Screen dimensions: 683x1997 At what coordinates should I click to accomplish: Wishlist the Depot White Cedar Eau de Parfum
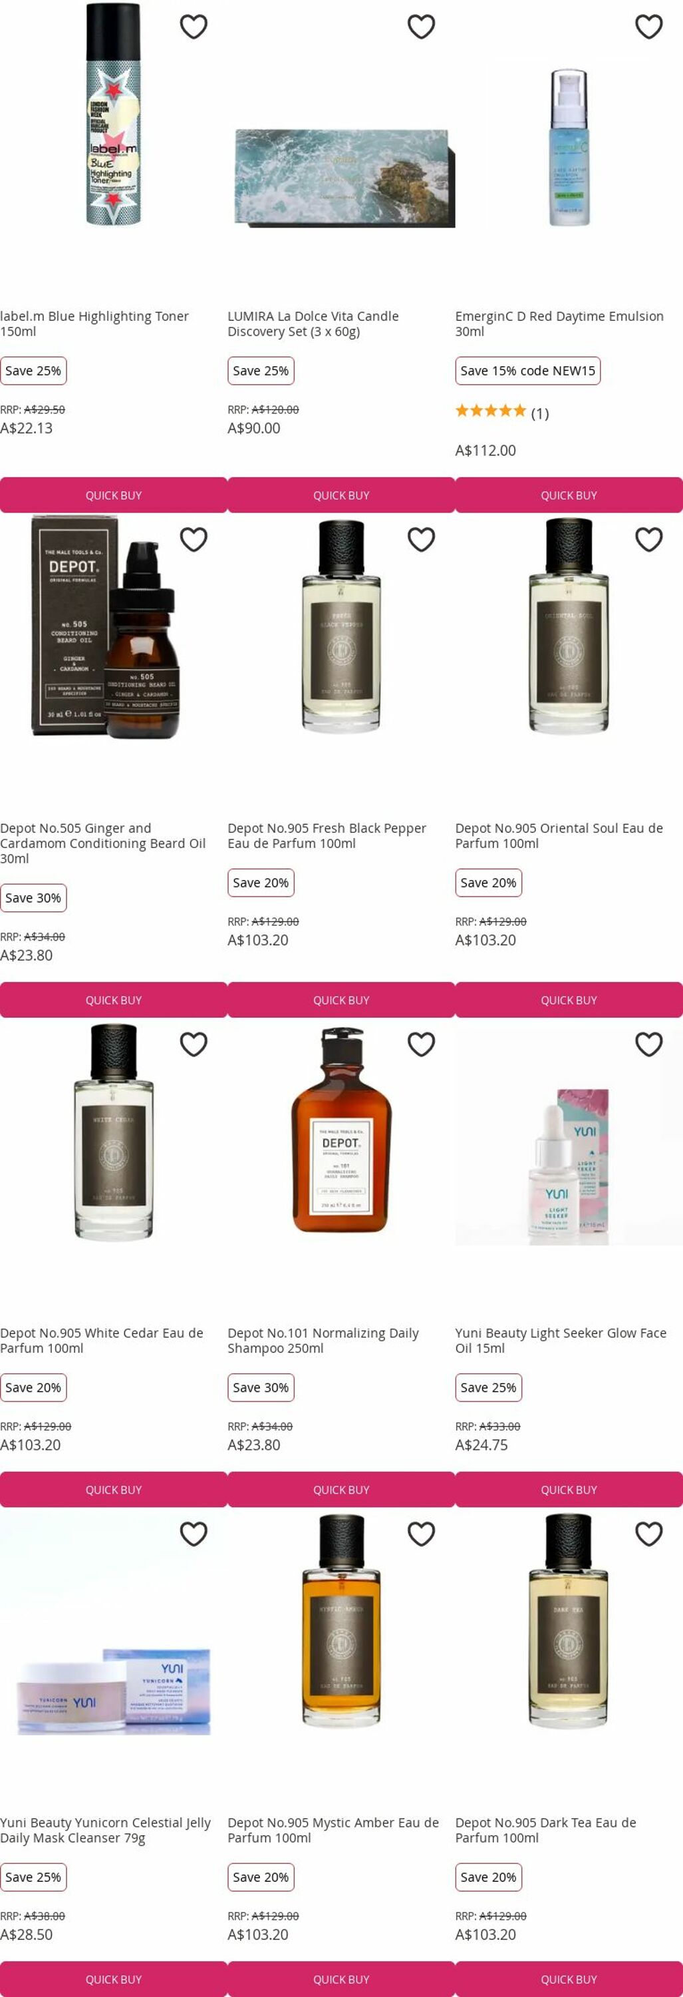(194, 1044)
